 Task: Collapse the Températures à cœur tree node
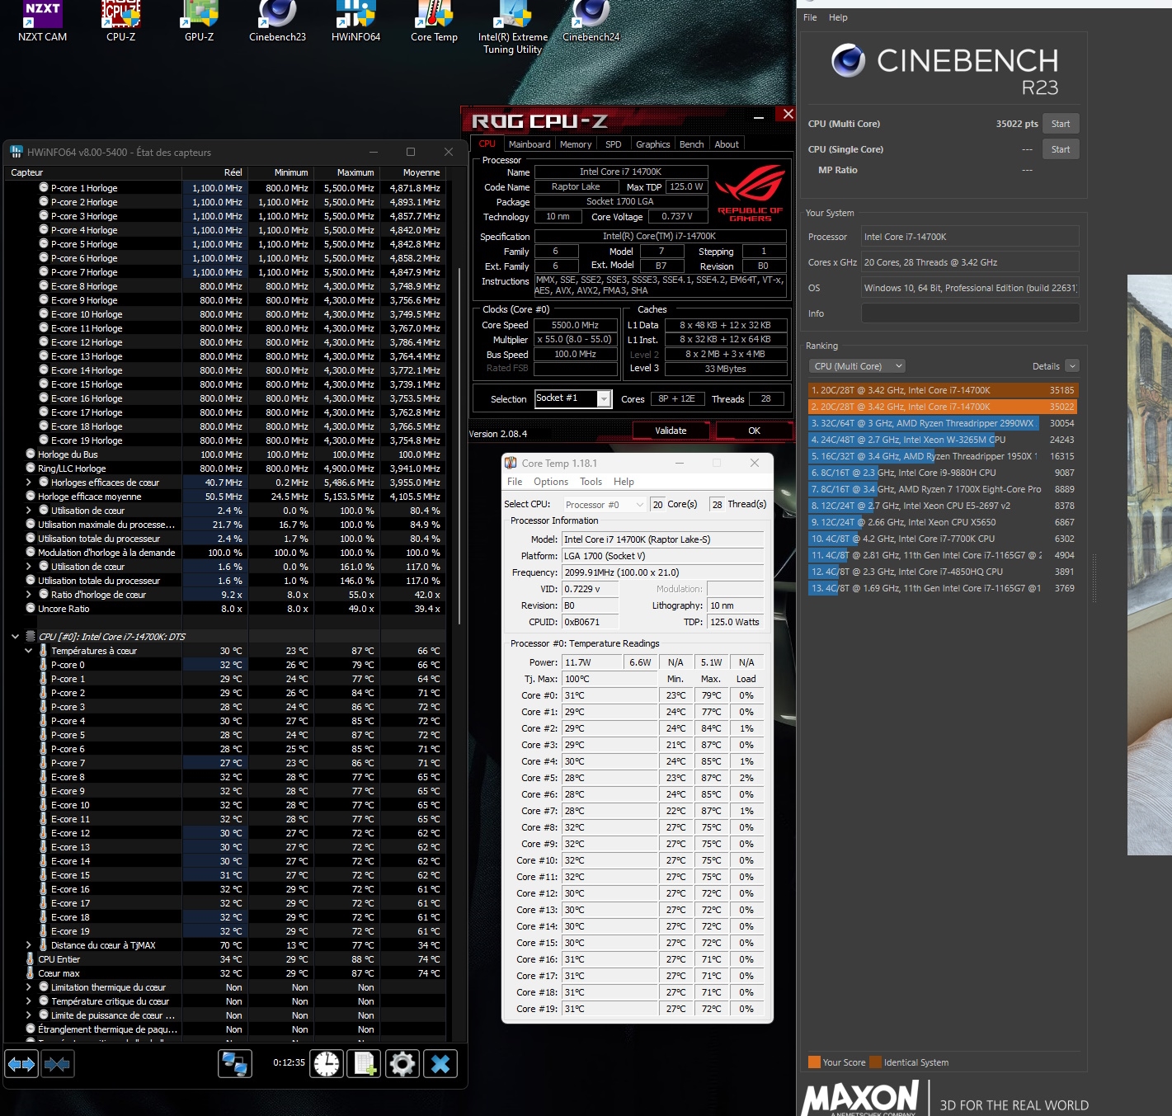pyautogui.click(x=29, y=651)
